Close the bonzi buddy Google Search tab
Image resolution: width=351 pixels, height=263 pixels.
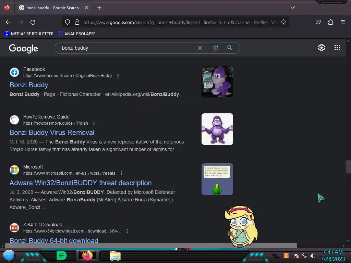click(86, 8)
